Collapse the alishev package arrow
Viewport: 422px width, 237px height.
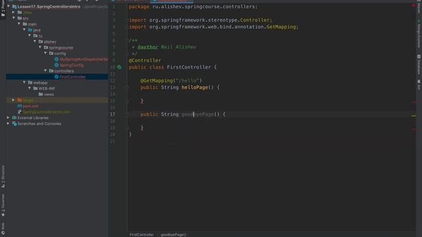click(35, 41)
